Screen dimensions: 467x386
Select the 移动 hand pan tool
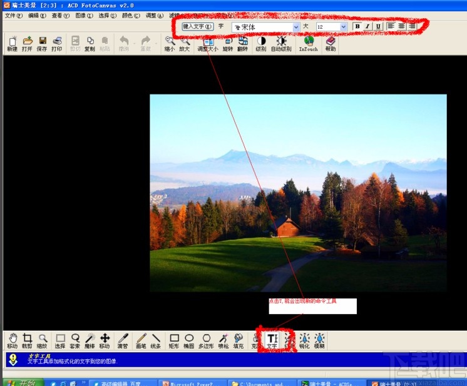(13, 341)
